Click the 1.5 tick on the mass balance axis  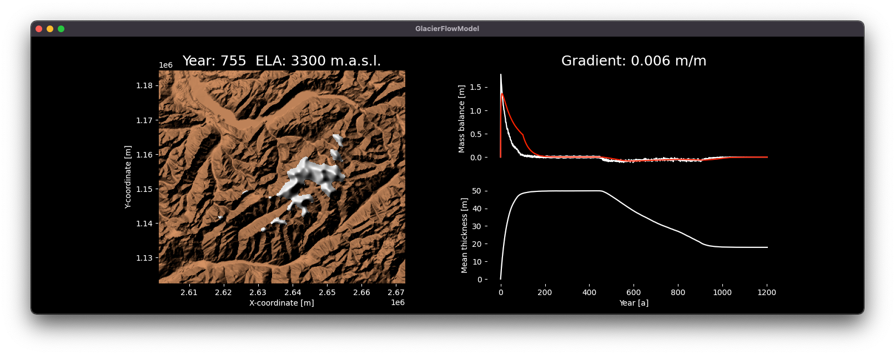coord(476,87)
